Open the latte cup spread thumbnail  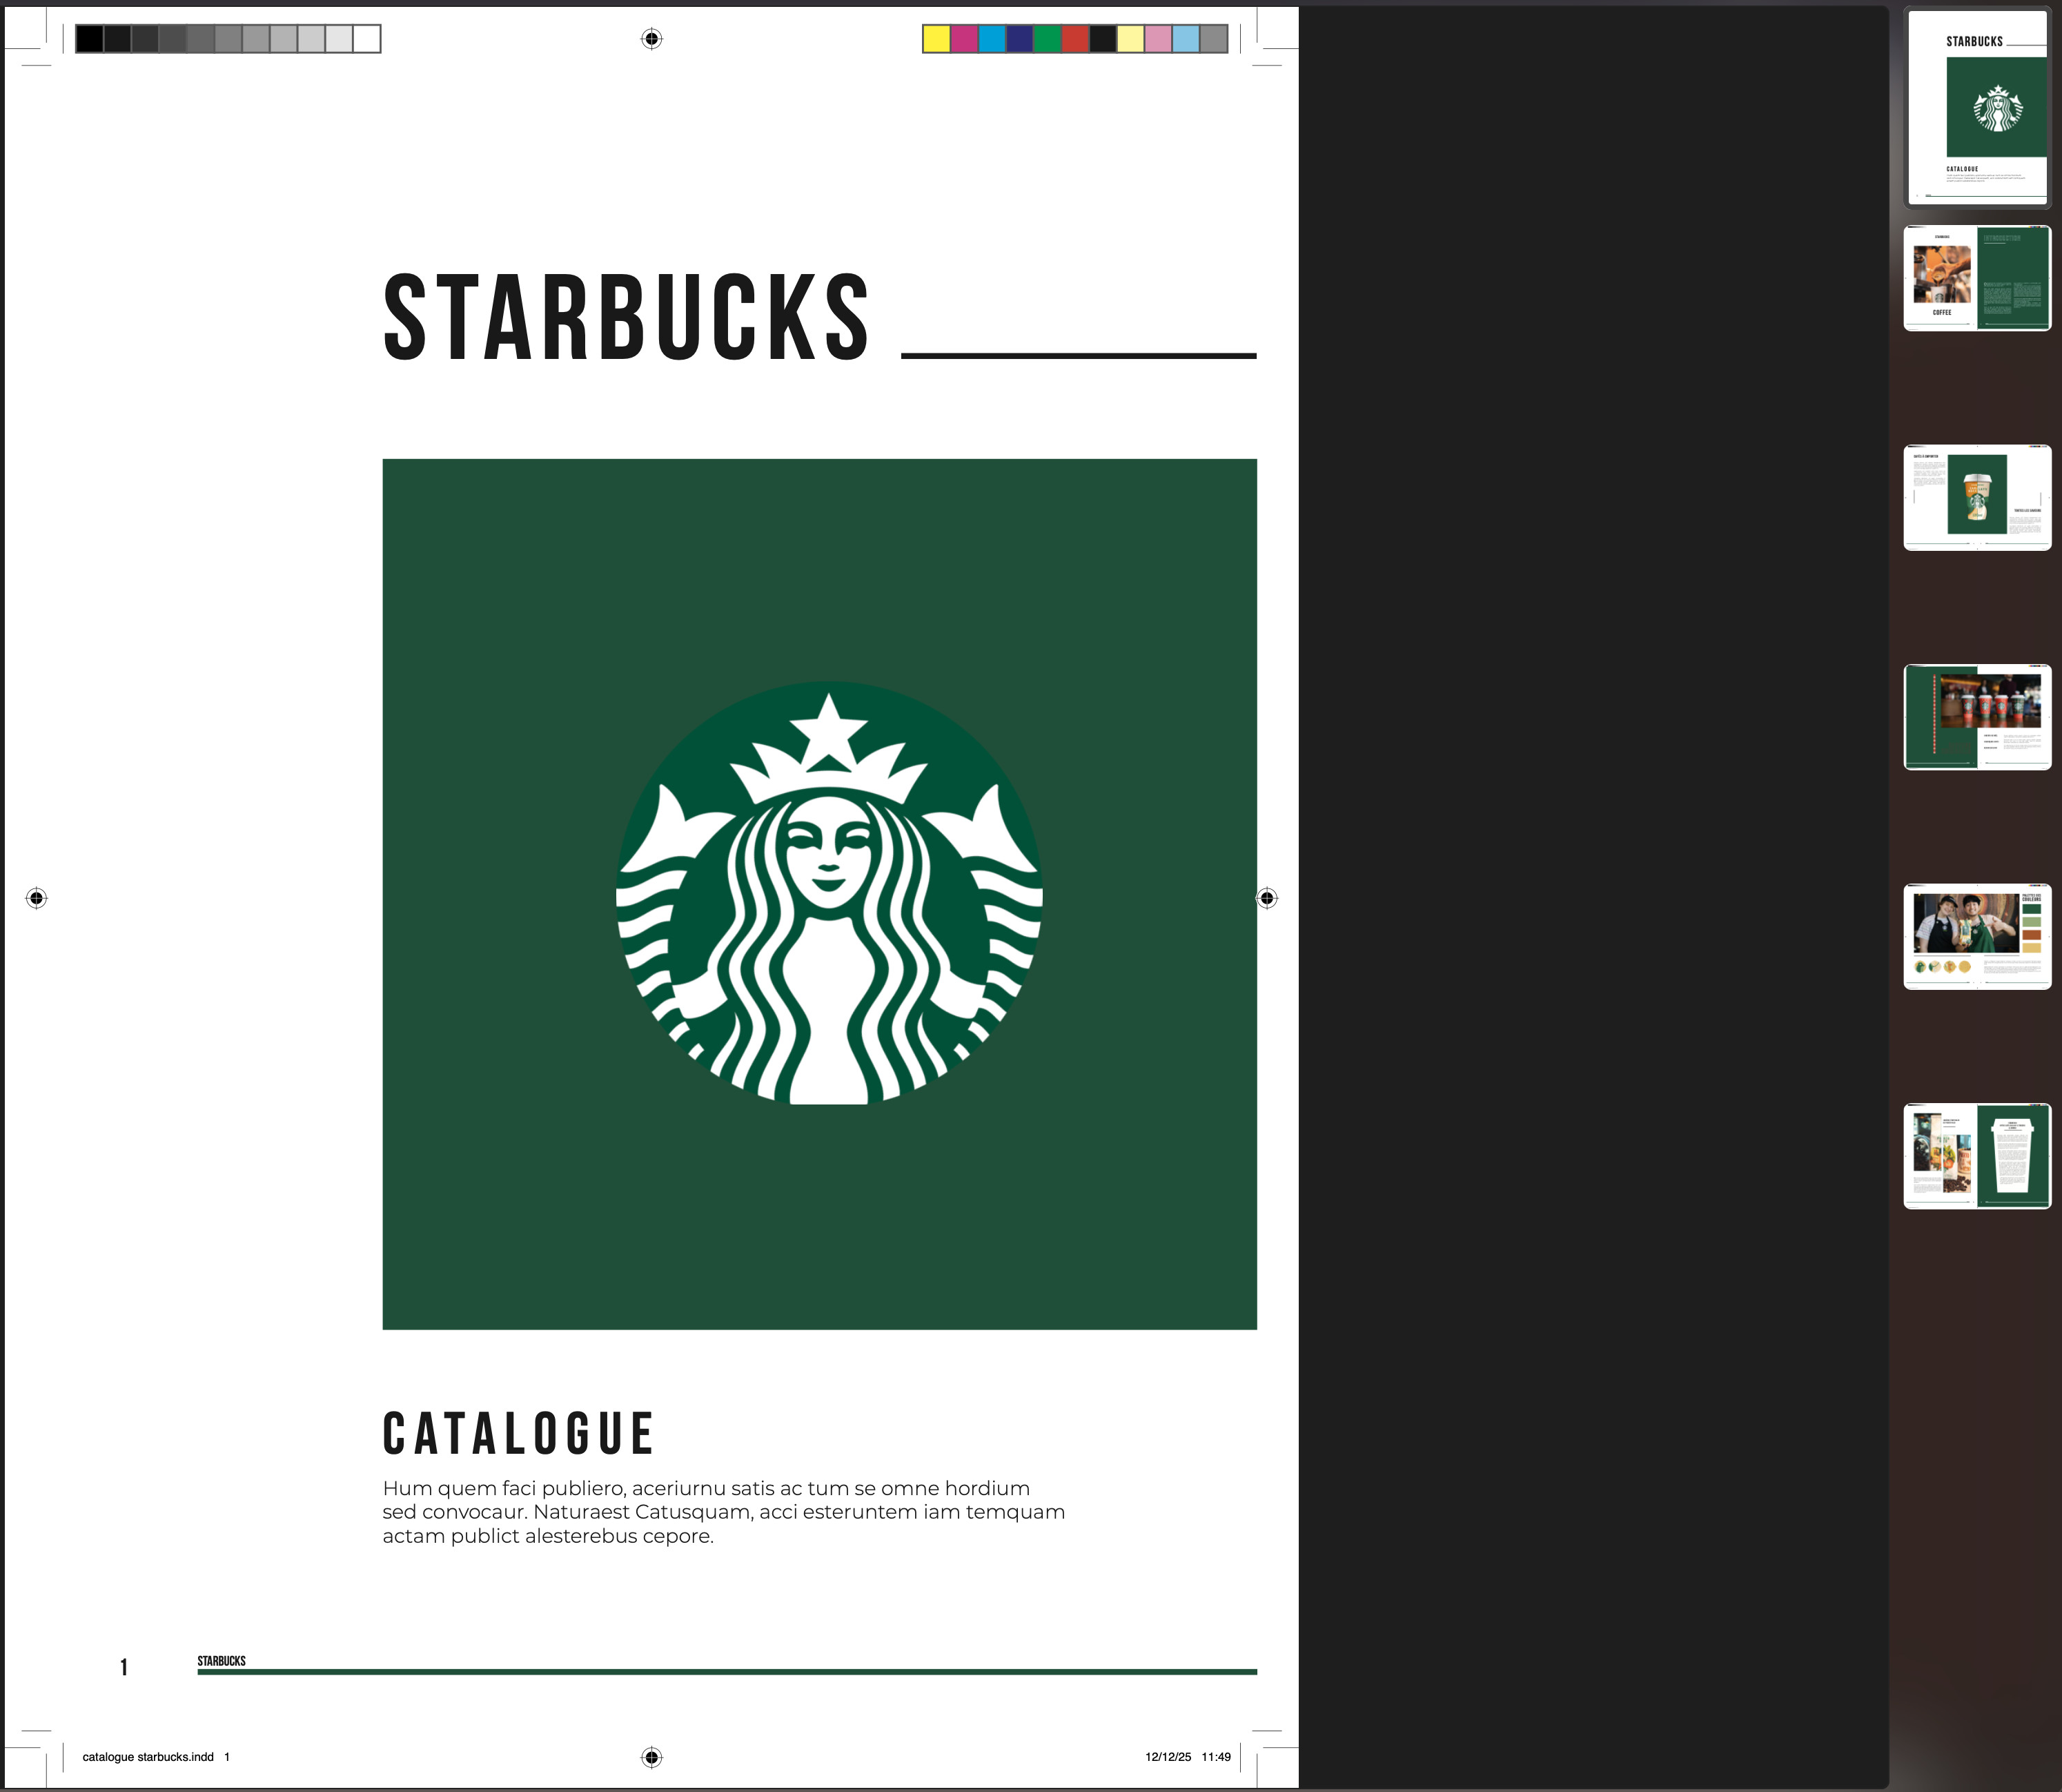(x=1977, y=497)
